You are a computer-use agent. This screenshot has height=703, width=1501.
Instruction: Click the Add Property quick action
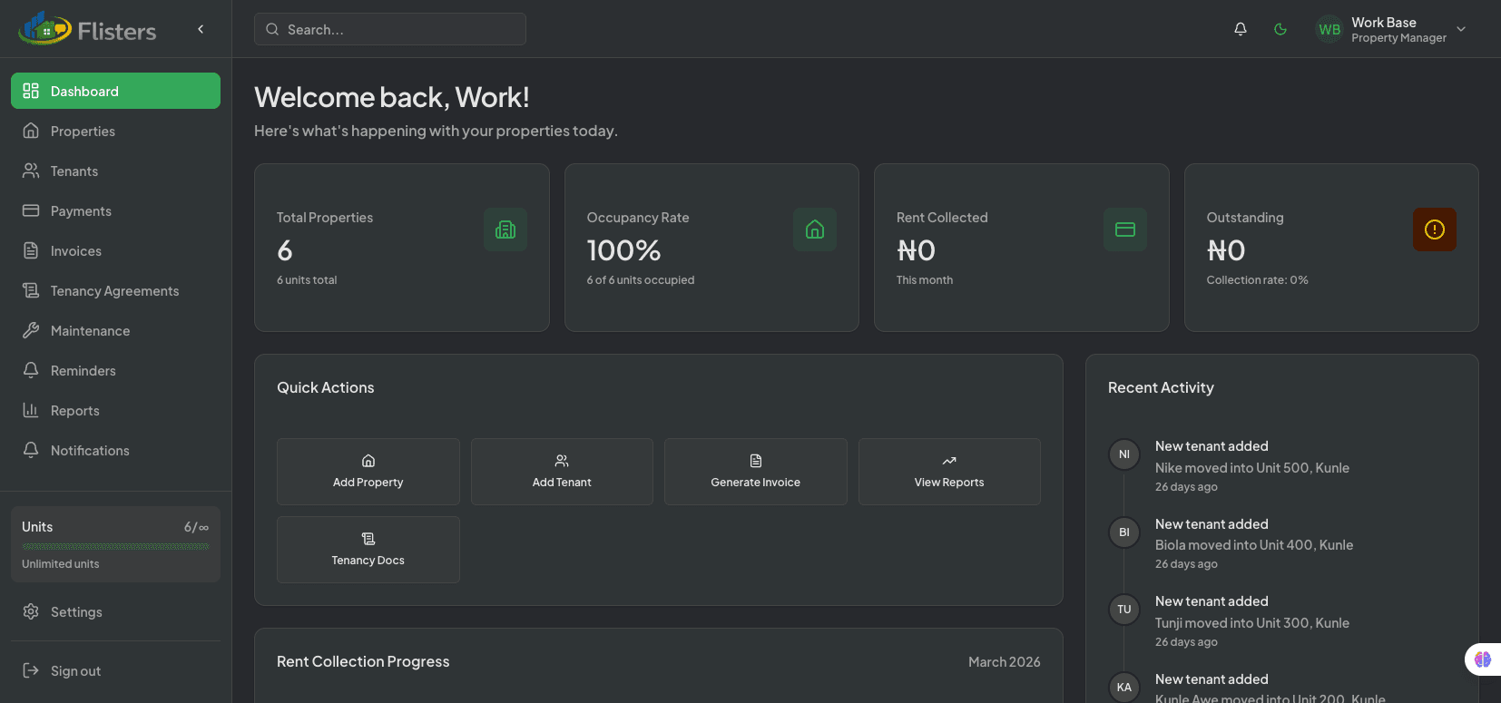(x=368, y=472)
